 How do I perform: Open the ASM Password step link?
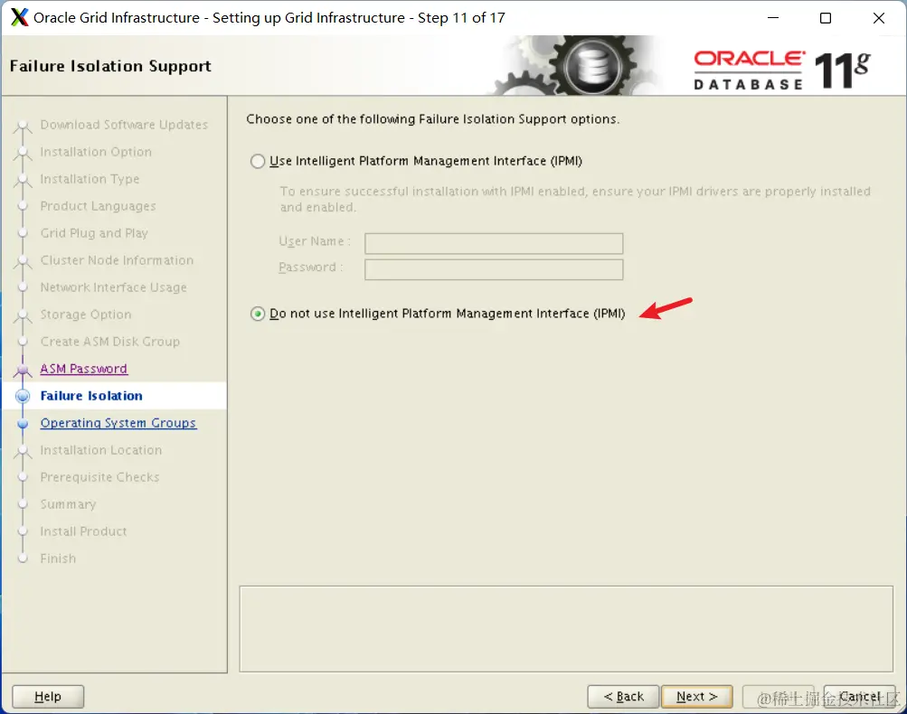click(83, 369)
